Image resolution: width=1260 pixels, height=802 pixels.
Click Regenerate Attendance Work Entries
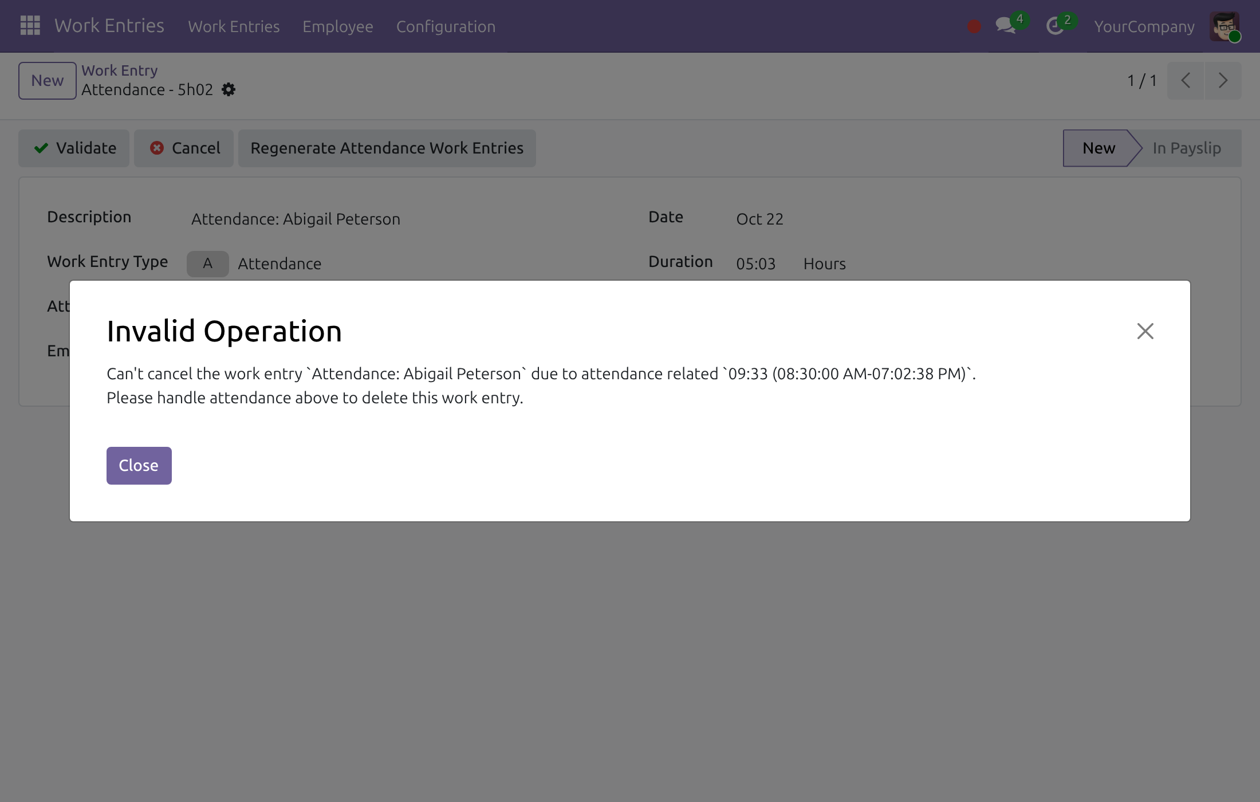click(x=387, y=148)
